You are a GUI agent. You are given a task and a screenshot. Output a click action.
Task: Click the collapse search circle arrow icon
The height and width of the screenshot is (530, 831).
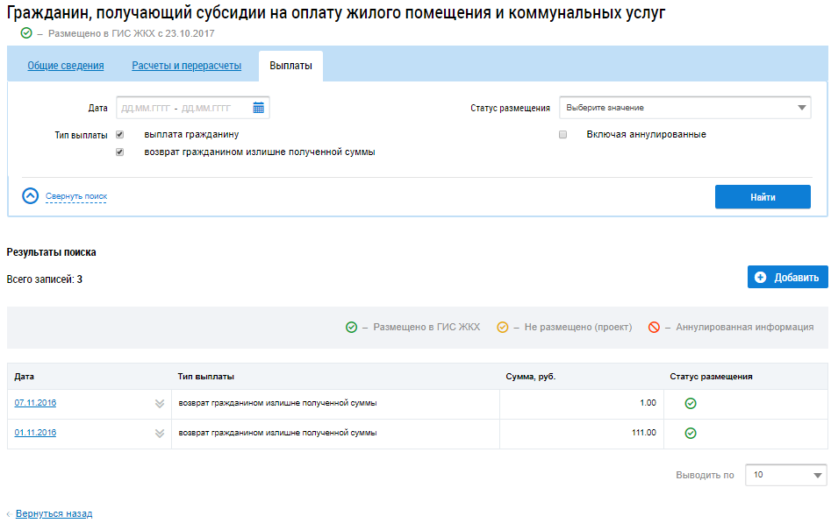[31, 196]
